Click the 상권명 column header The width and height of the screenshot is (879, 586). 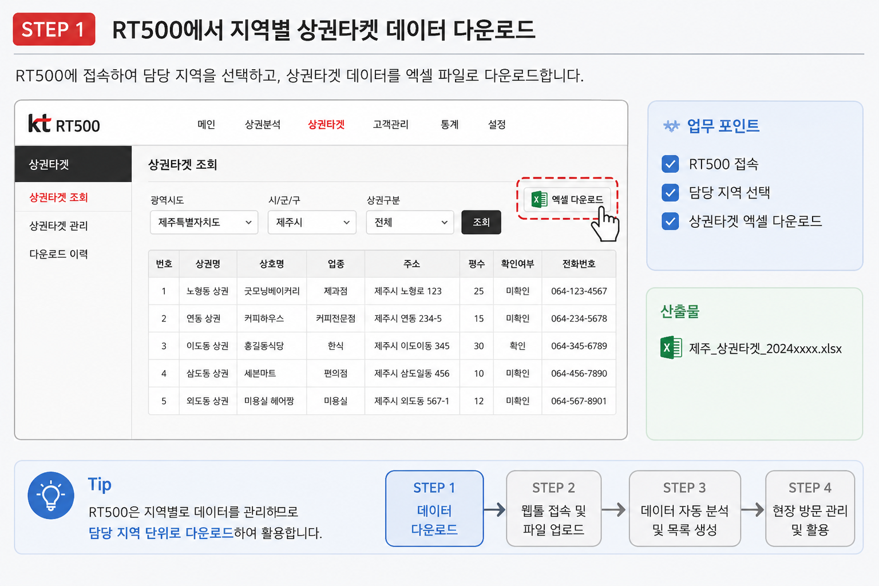click(x=208, y=264)
